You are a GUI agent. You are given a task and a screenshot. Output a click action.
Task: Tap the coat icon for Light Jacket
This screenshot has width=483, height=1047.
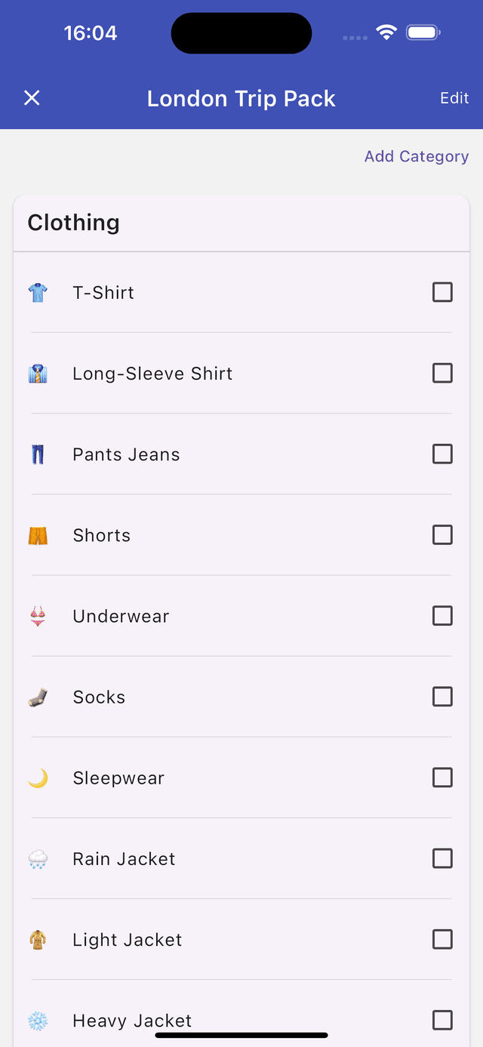click(38, 940)
